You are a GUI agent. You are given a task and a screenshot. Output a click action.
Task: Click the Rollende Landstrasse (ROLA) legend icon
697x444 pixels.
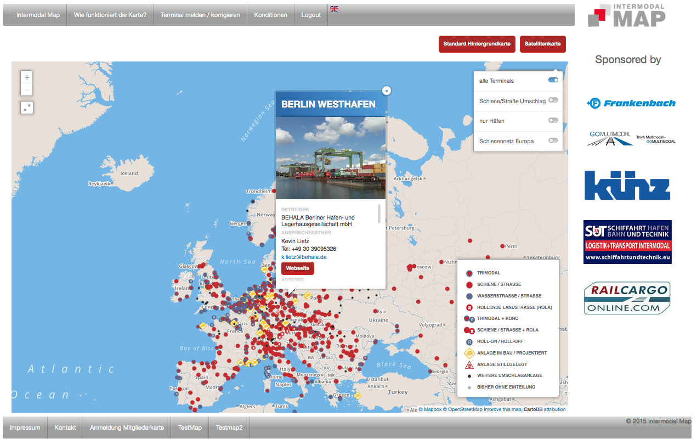469,307
